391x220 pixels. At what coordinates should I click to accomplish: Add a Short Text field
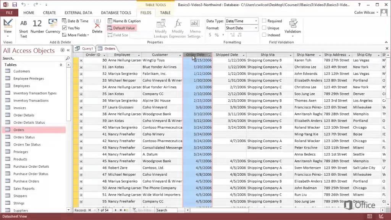(x=23, y=28)
